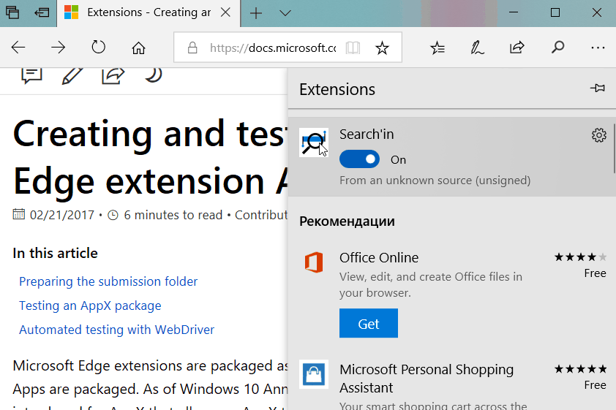Click the Рекомендации heading

click(x=347, y=221)
